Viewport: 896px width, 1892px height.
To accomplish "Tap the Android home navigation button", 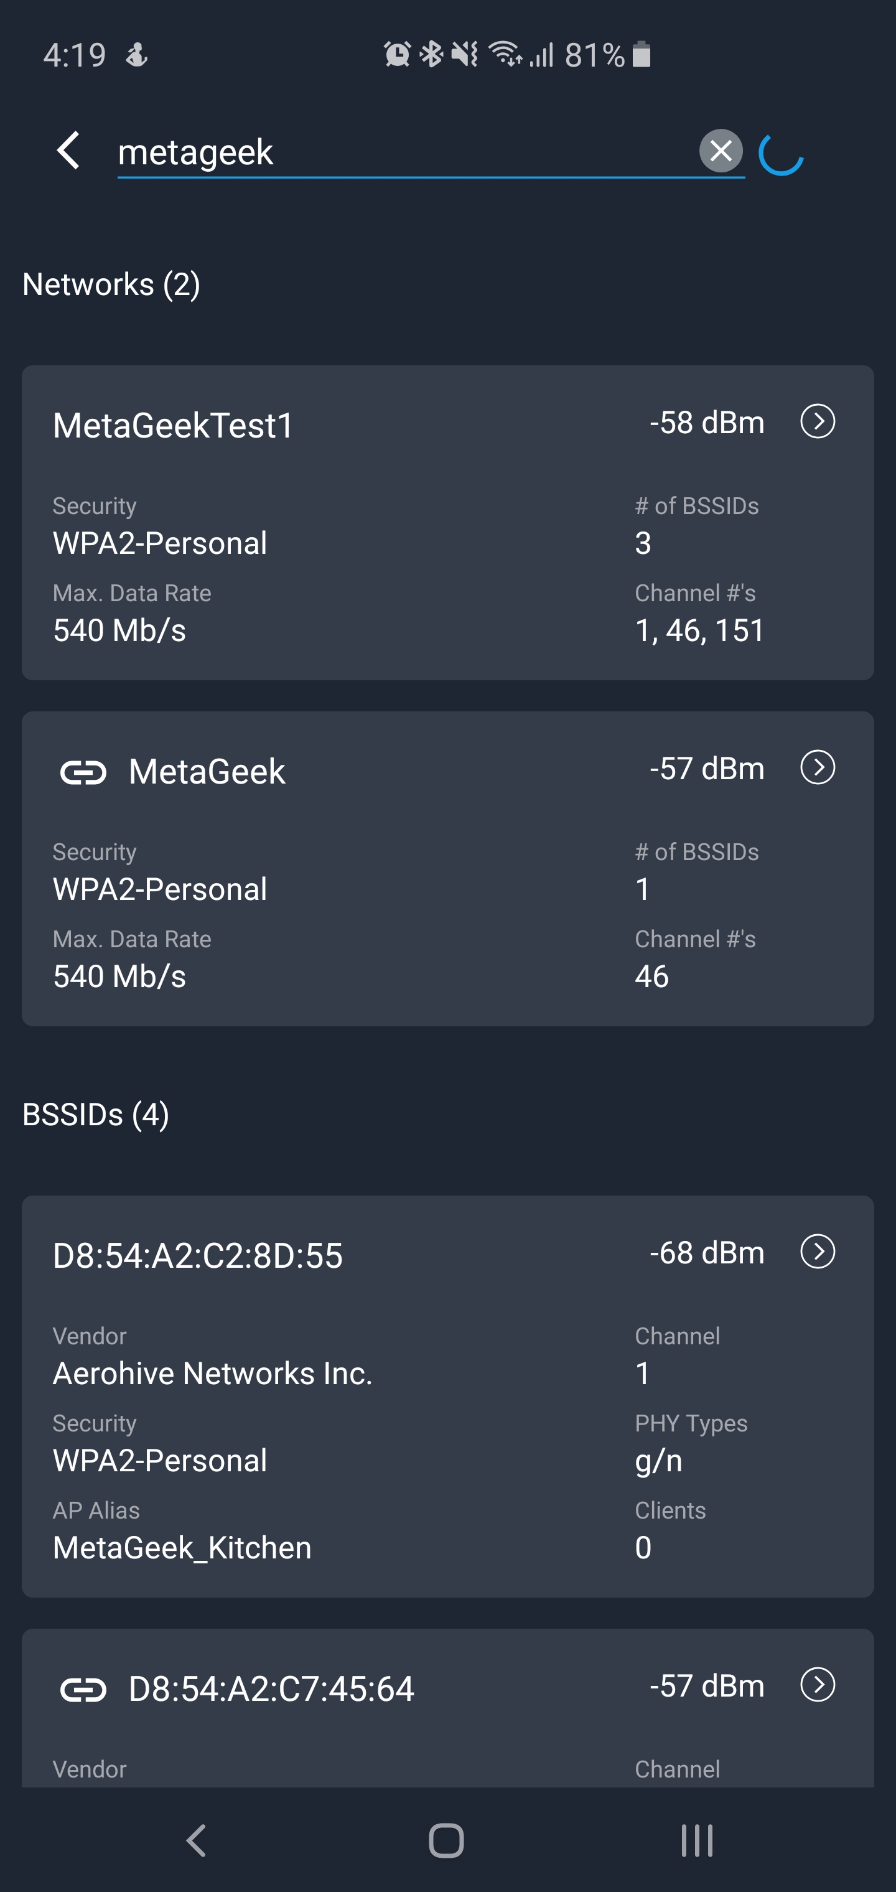I will tap(447, 1840).
